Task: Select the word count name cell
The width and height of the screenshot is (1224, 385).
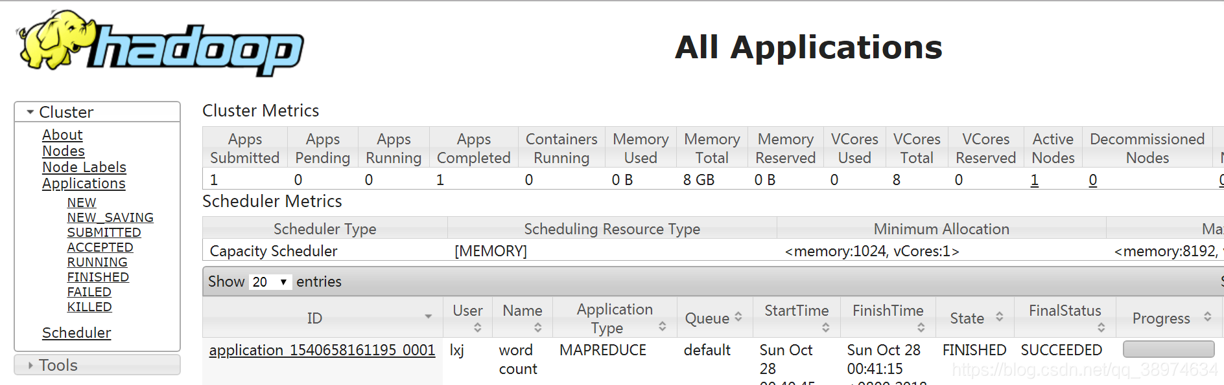Action: click(518, 359)
